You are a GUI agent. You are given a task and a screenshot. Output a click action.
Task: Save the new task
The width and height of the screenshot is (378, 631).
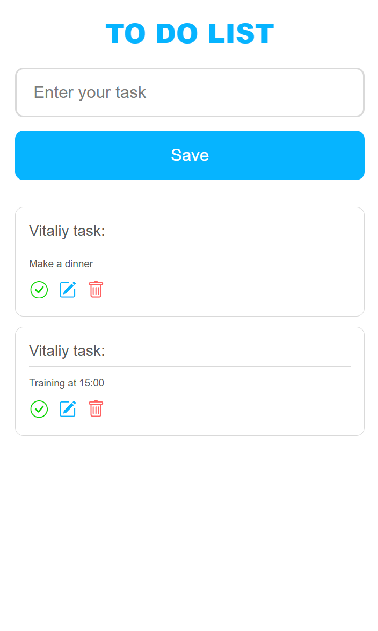(x=190, y=155)
